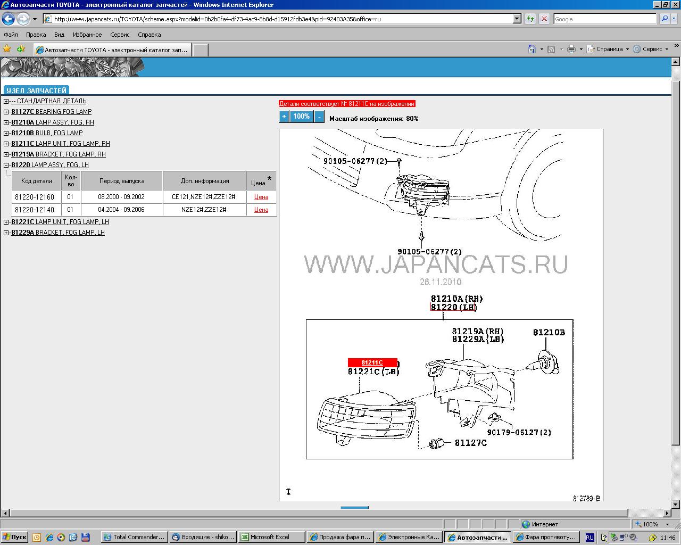Open the Home button dropdown arrow

click(x=542, y=49)
